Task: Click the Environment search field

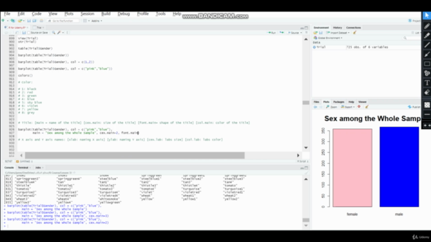Action: click(x=411, y=38)
